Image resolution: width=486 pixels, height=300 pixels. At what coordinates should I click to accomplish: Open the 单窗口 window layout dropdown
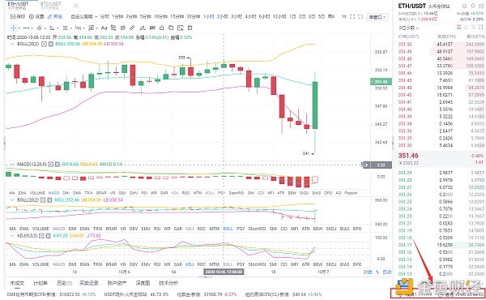tap(377, 17)
